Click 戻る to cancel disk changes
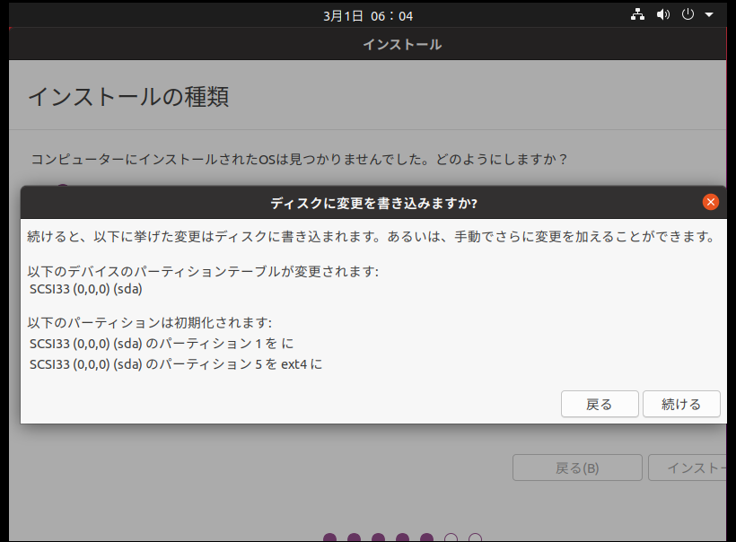This screenshot has height=542, width=736. click(x=600, y=404)
